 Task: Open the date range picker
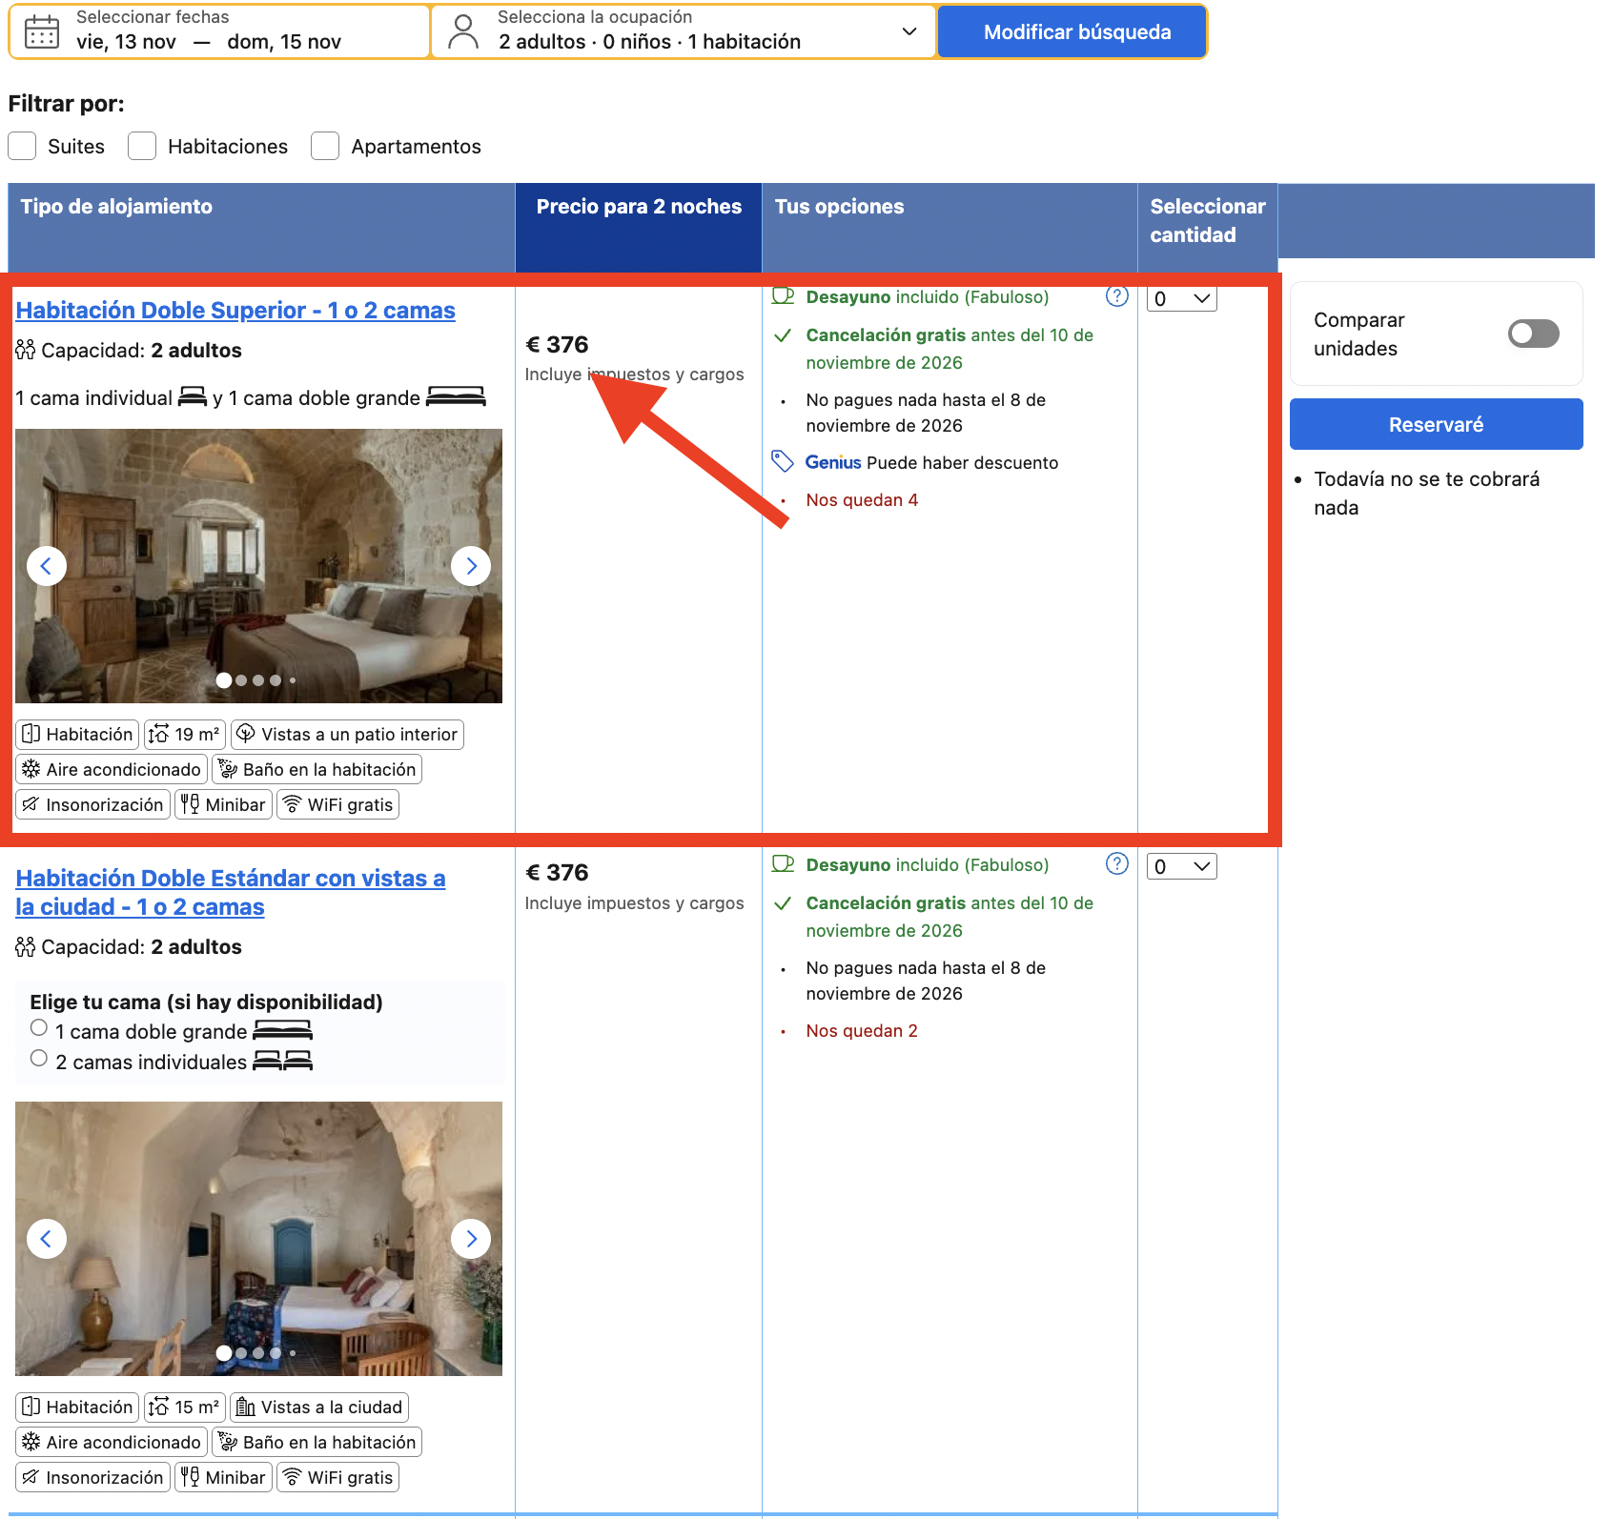[x=219, y=31]
